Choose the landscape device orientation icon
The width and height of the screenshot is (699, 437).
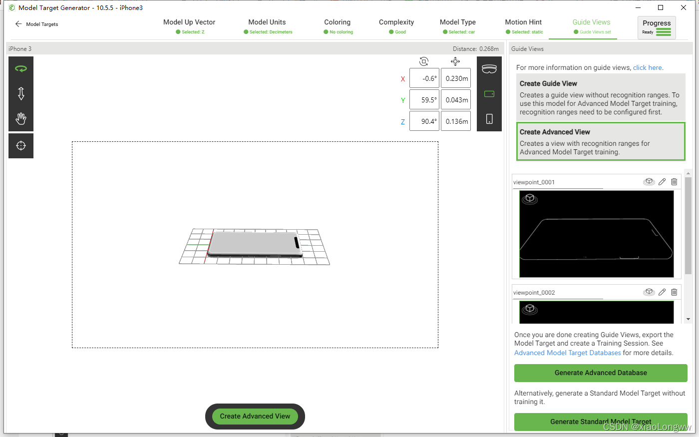[489, 93]
